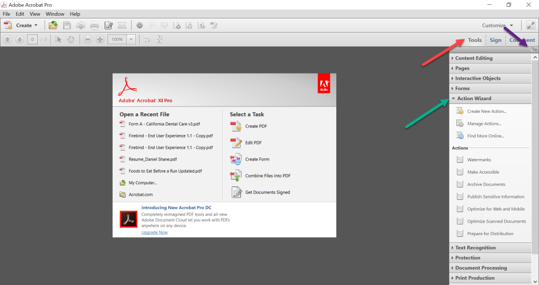This screenshot has height=285, width=539.
Task: Click the sticky note comment icon
Action: click(x=152, y=25)
